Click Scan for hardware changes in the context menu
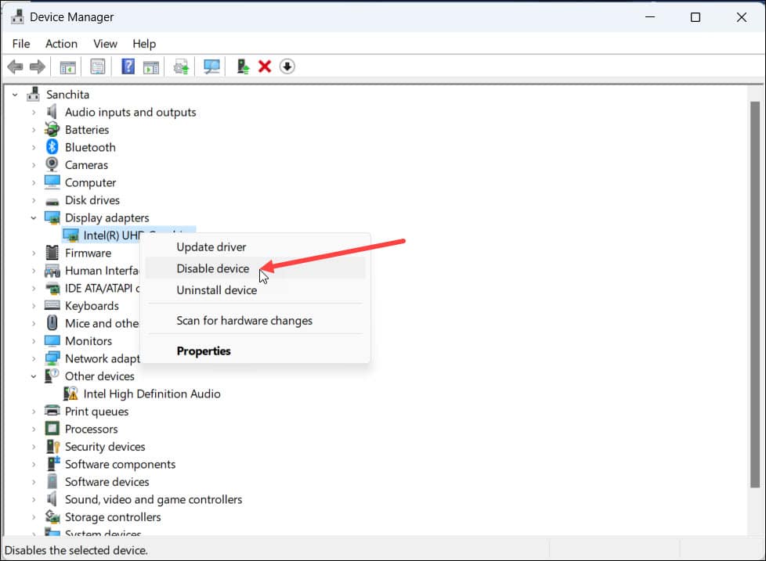Screen dimensions: 766x561 point(245,320)
